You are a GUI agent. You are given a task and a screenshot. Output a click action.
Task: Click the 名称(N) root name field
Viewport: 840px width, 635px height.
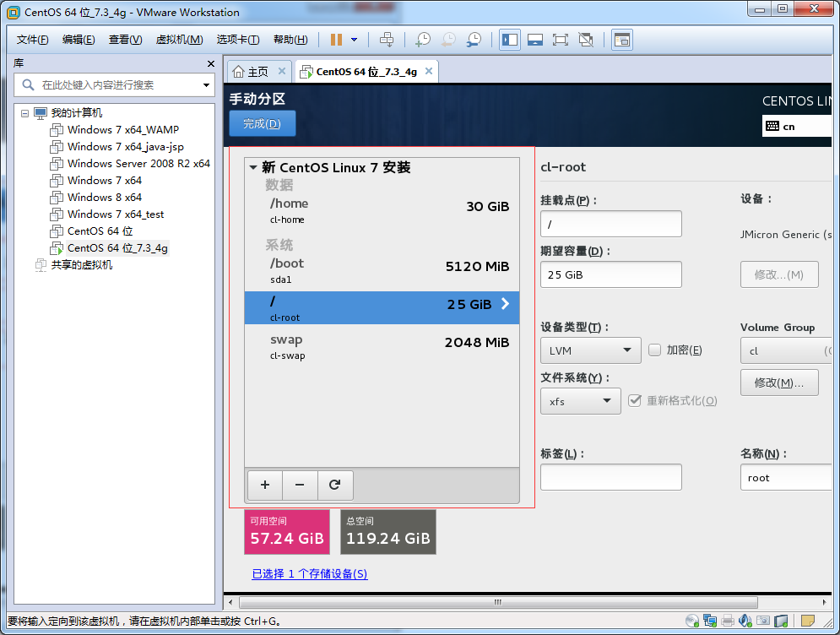[786, 477]
